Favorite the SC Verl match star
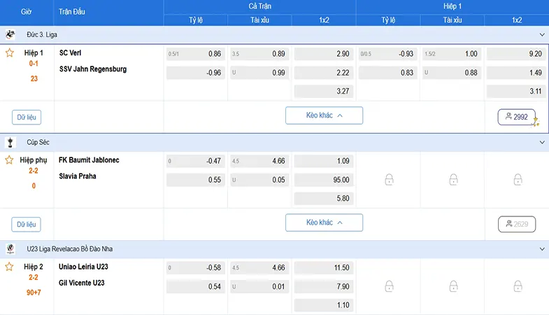 10,53
